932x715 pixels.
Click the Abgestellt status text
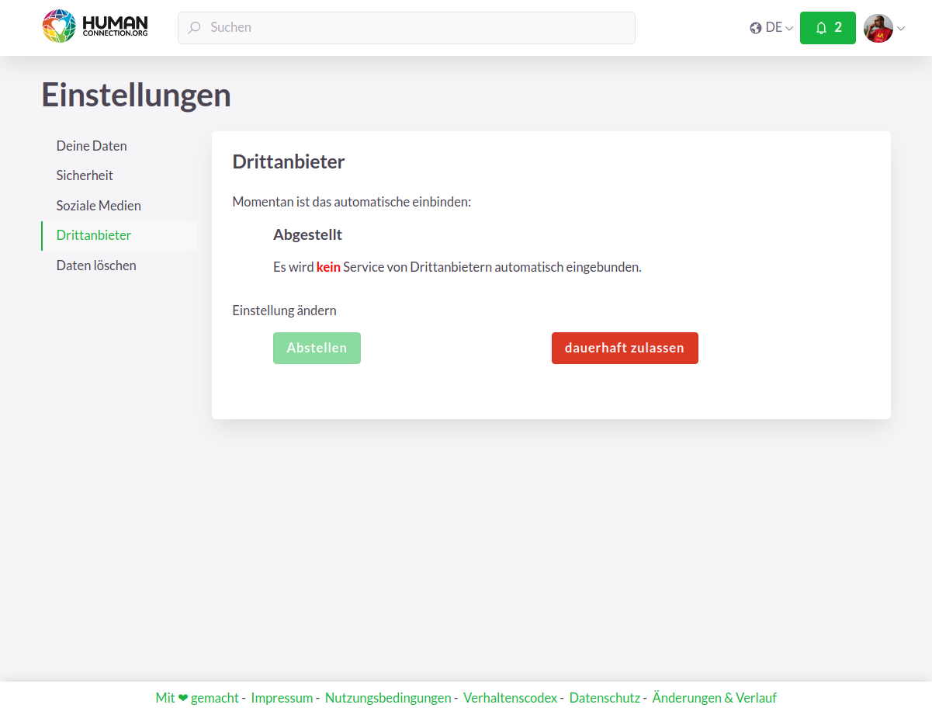307,234
